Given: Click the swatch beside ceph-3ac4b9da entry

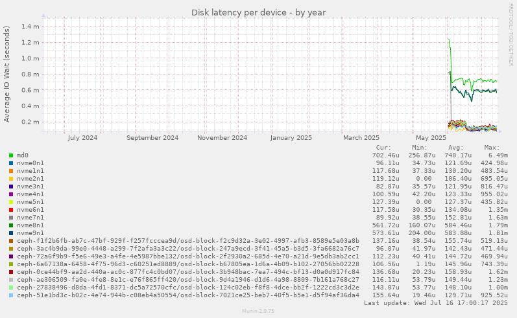Looking at the screenshot, I should click(x=11, y=249).
